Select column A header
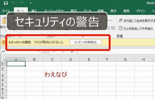The height and width of the screenshot is (99, 155). tap(16, 59)
